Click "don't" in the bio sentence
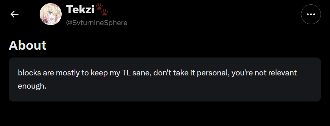 click(158, 73)
